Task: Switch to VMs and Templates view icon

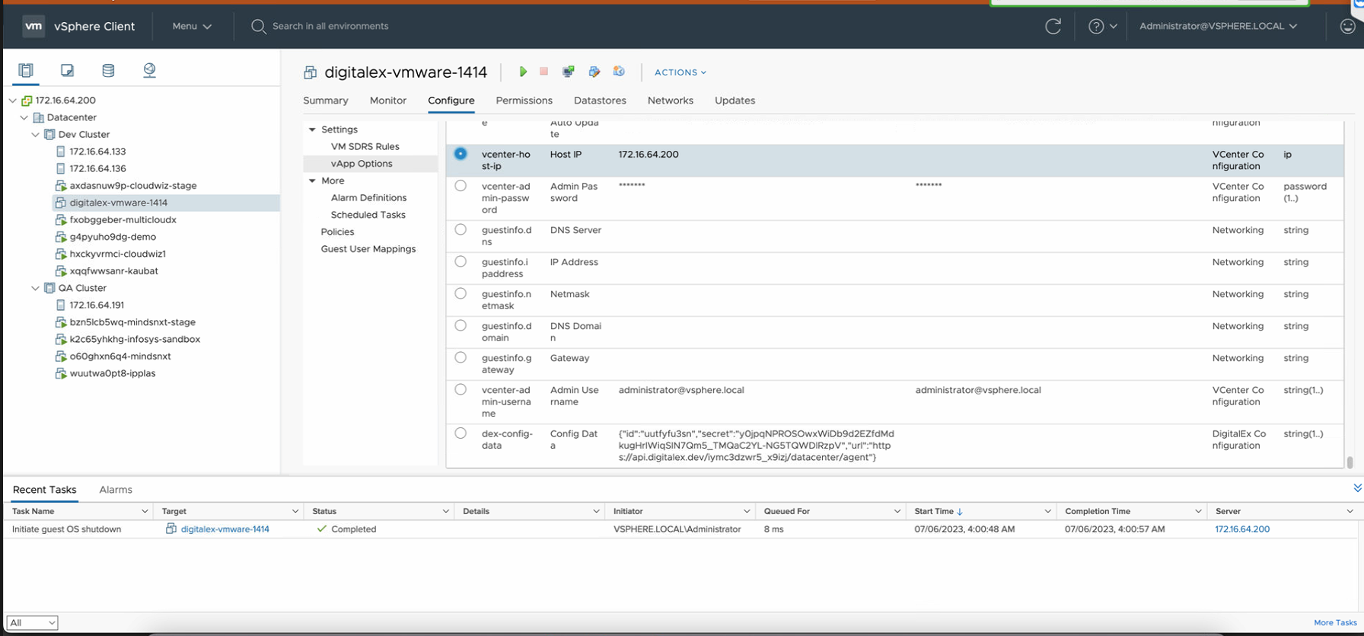Action: pyautogui.click(x=67, y=70)
